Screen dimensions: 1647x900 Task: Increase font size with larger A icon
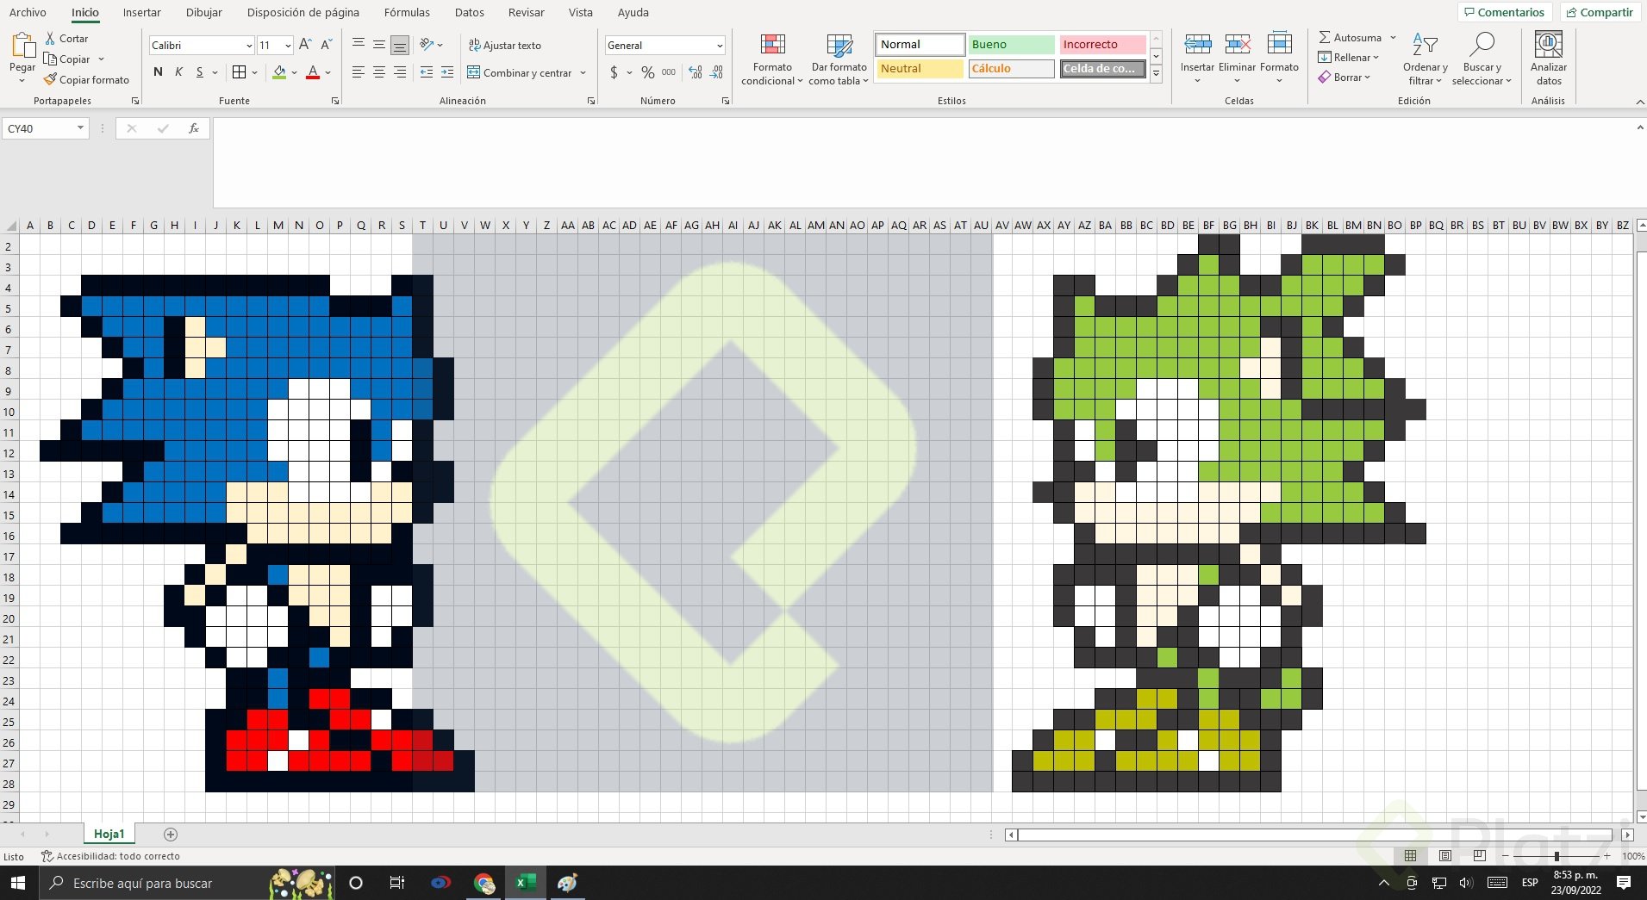coord(305,45)
